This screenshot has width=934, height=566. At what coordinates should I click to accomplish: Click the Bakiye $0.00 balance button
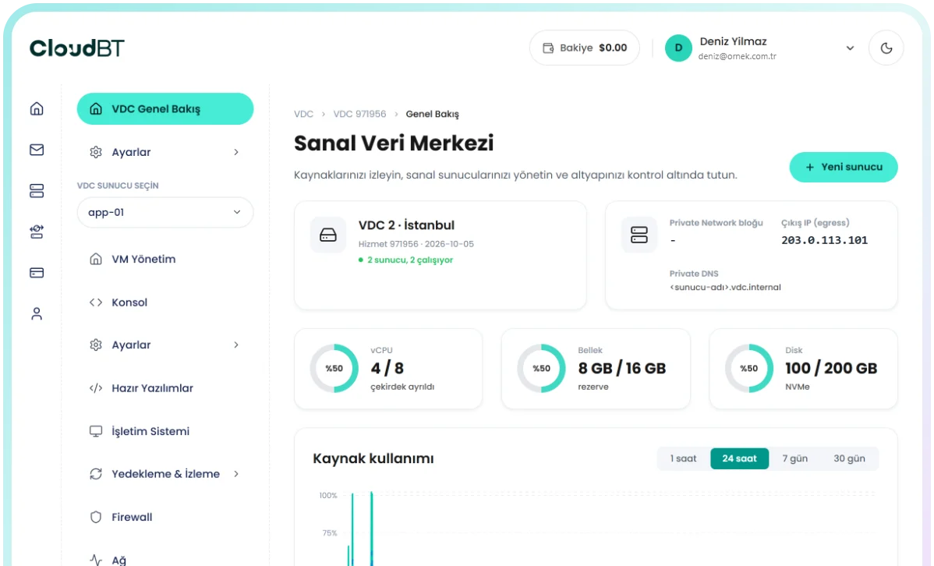pos(585,48)
